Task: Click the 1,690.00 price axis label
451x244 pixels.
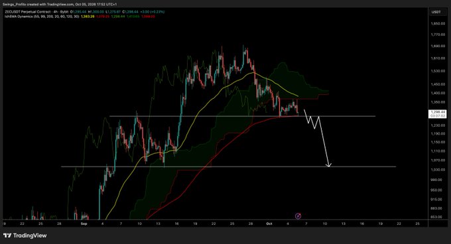Action: click(438, 46)
